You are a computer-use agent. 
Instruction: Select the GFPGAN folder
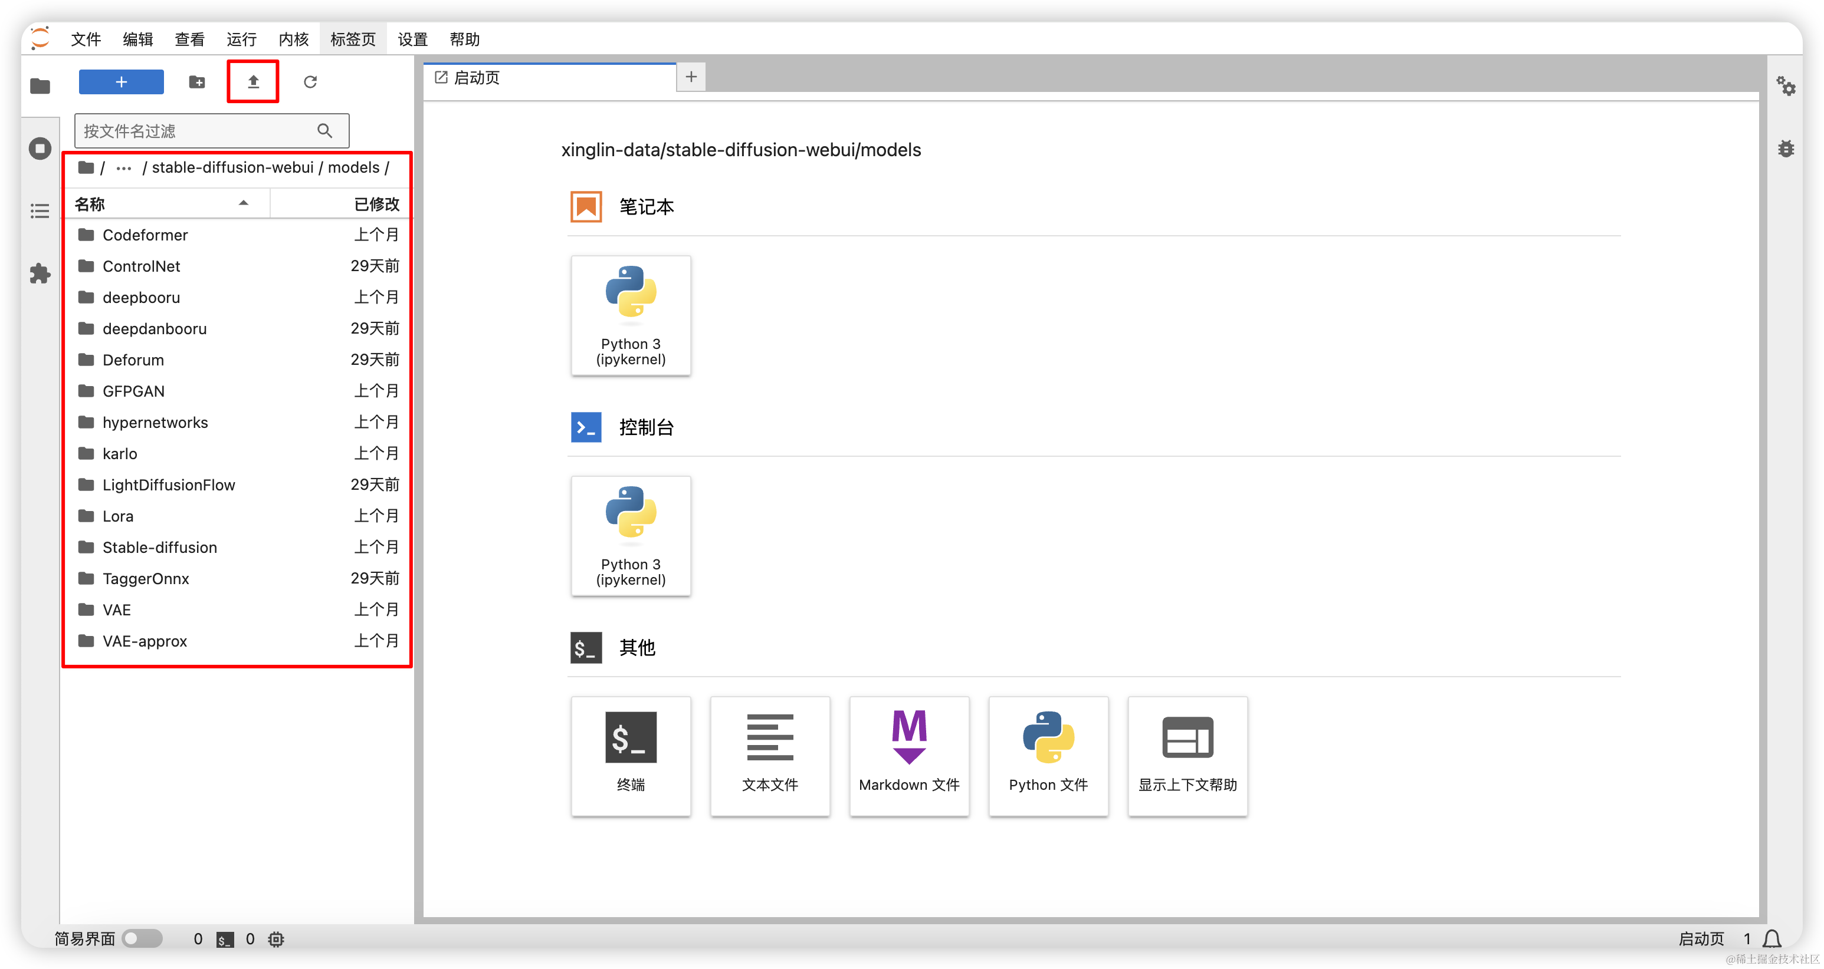pos(238,391)
